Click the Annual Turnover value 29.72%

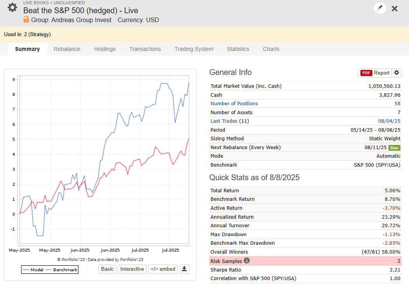pos(391,226)
